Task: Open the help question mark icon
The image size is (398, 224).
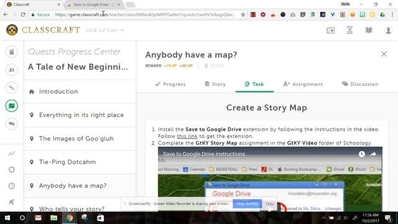Action: pyautogui.click(x=12, y=186)
